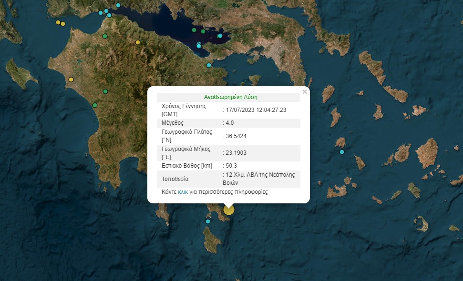This screenshot has height=281, width=463.
Task: Click green marker directly left of popup top
Action: [105, 91]
